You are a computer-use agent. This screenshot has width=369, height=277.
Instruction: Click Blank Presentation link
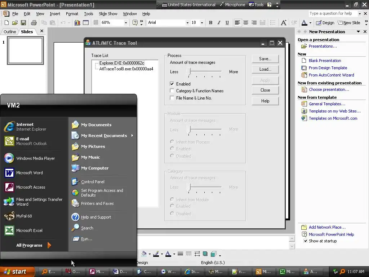click(325, 61)
